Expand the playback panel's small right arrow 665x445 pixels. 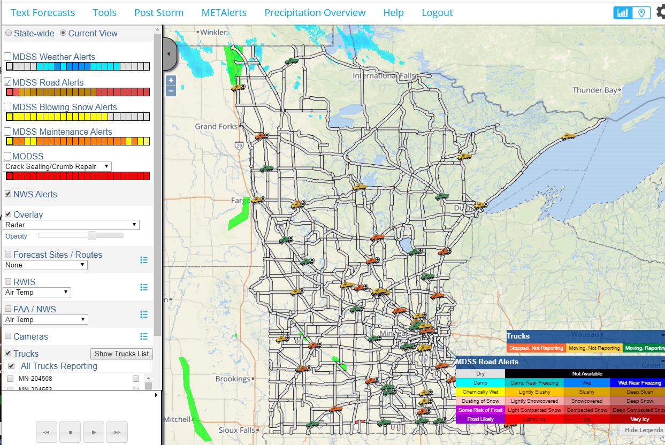pyautogui.click(x=156, y=395)
